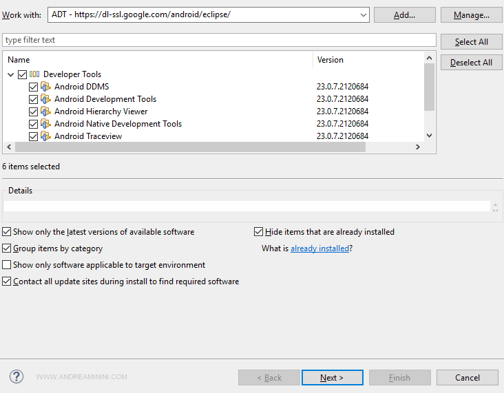Toggle Group items by category checkbox
This screenshot has height=393, width=504.
(7, 248)
